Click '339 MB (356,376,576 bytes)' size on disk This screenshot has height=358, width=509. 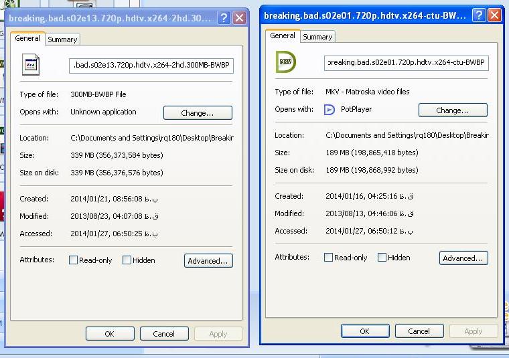(x=117, y=173)
